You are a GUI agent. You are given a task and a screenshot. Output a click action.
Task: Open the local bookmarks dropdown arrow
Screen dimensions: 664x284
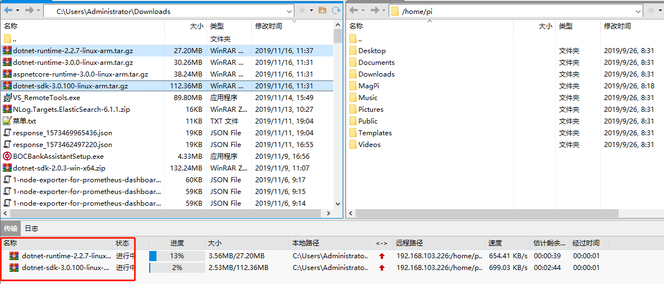click(x=311, y=11)
